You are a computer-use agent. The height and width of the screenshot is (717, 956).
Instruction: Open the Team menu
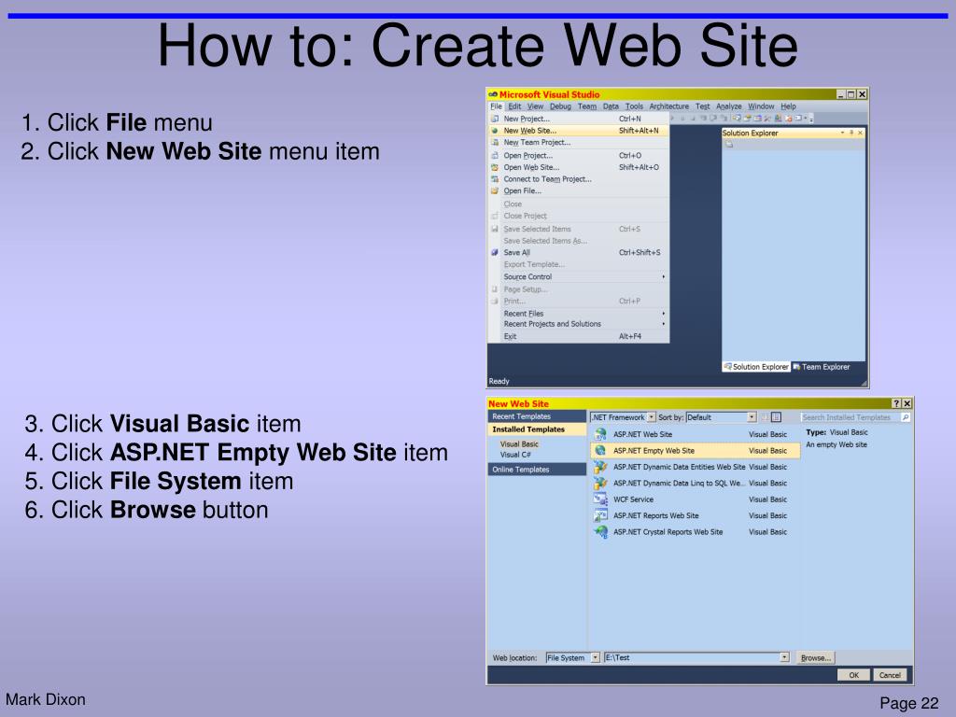pyautogui.click(x=587, y=106)
